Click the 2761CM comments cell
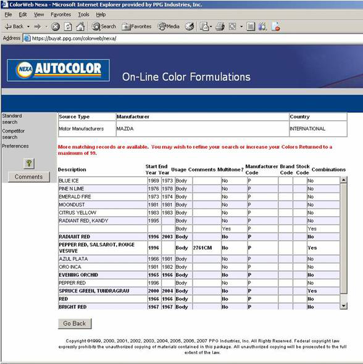This screenshot has height=364, width=363. coord(206,247)
